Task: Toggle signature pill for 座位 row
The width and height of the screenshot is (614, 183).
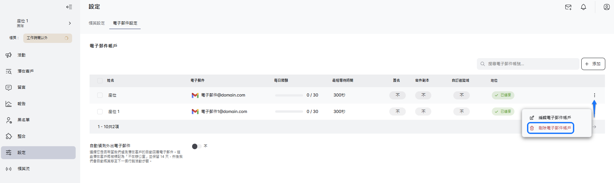Action: click(x=397, y=95)
